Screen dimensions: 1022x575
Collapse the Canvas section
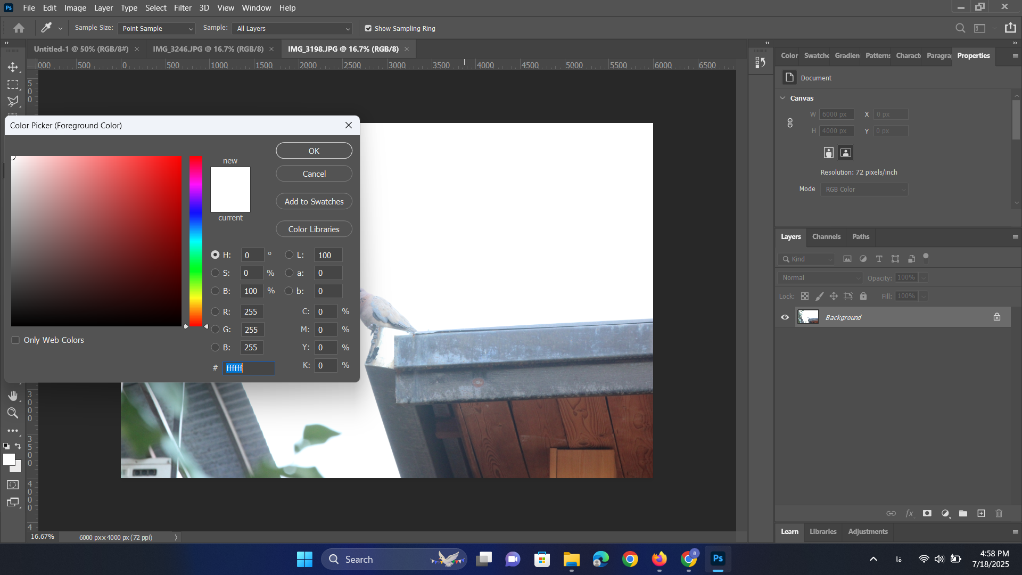(782, 98)
